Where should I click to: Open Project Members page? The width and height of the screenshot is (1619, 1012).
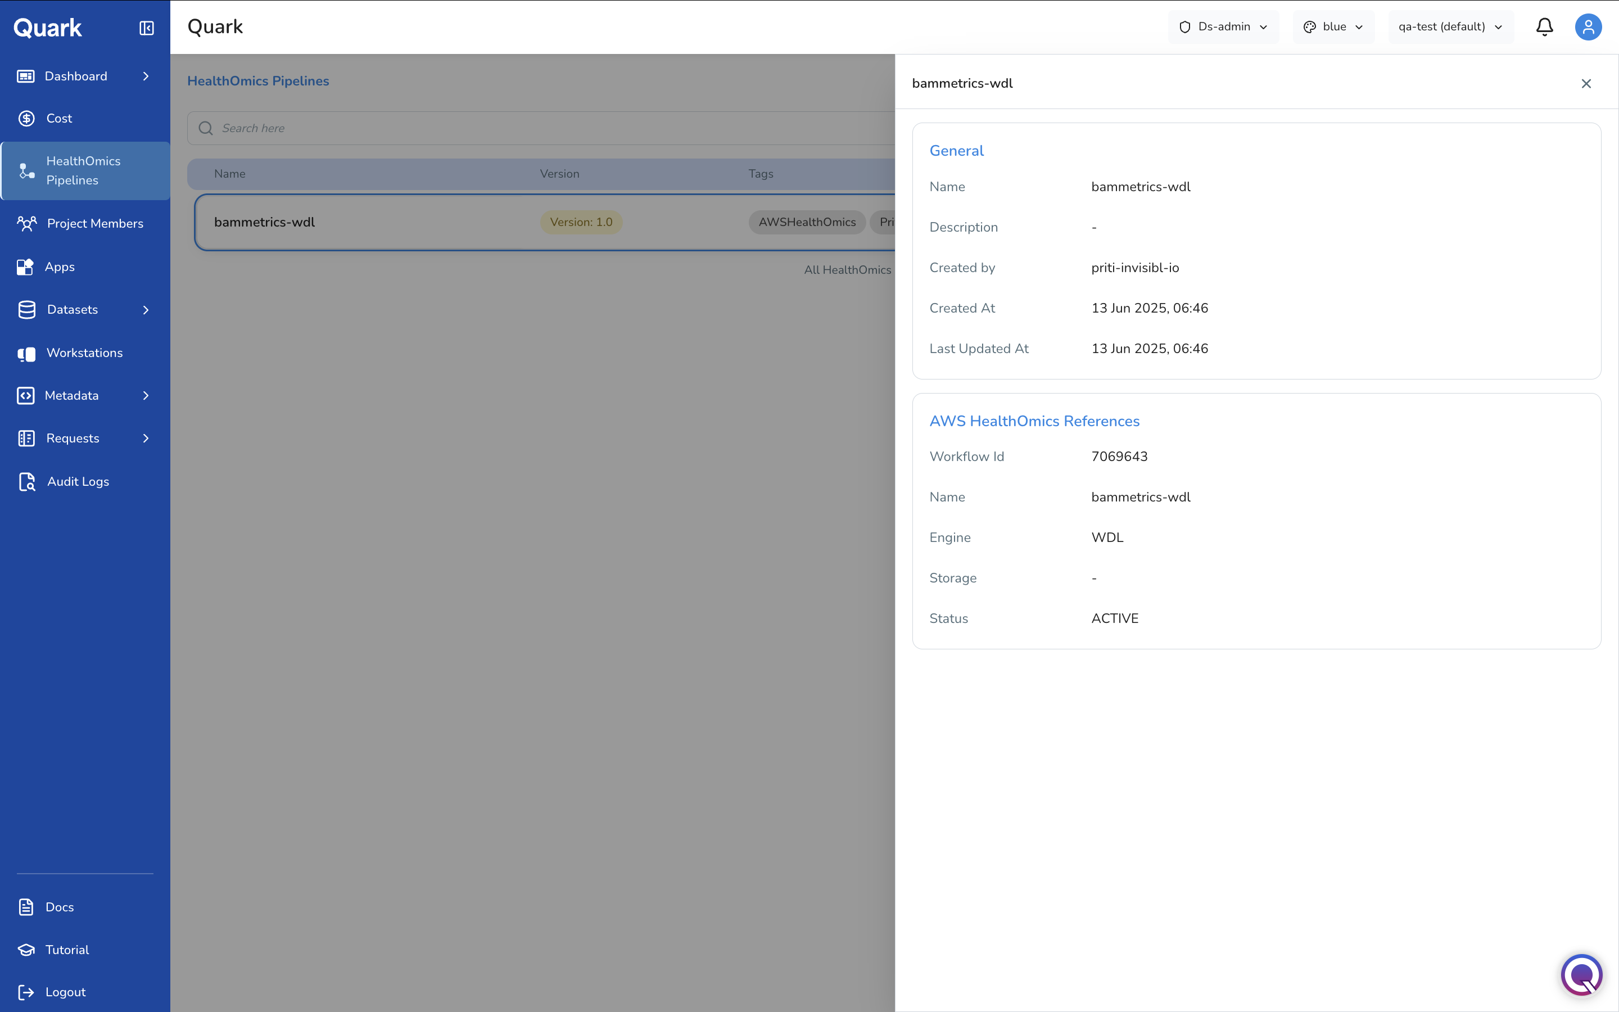point(85,224)
